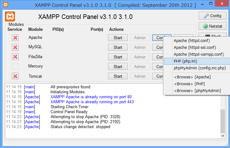This screenshot has height=148, width=230.
Task: Click 'Initializing Modules' log line
Action: [67, 92]
